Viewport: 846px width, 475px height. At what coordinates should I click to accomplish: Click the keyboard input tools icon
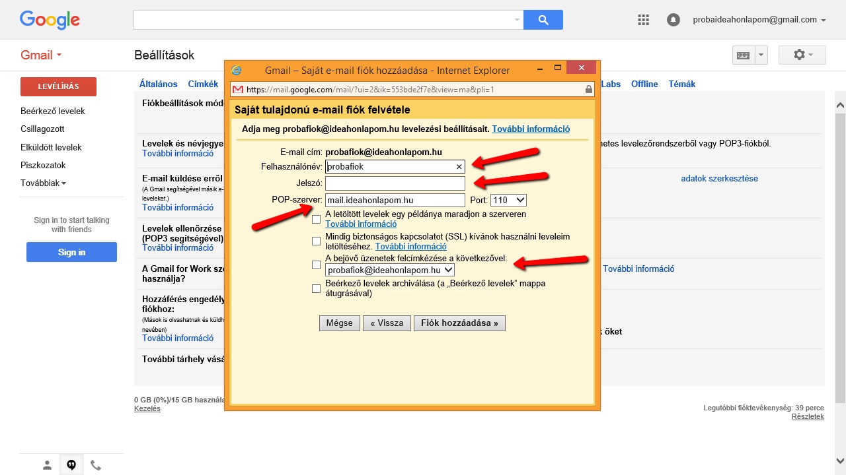[743, 55]
